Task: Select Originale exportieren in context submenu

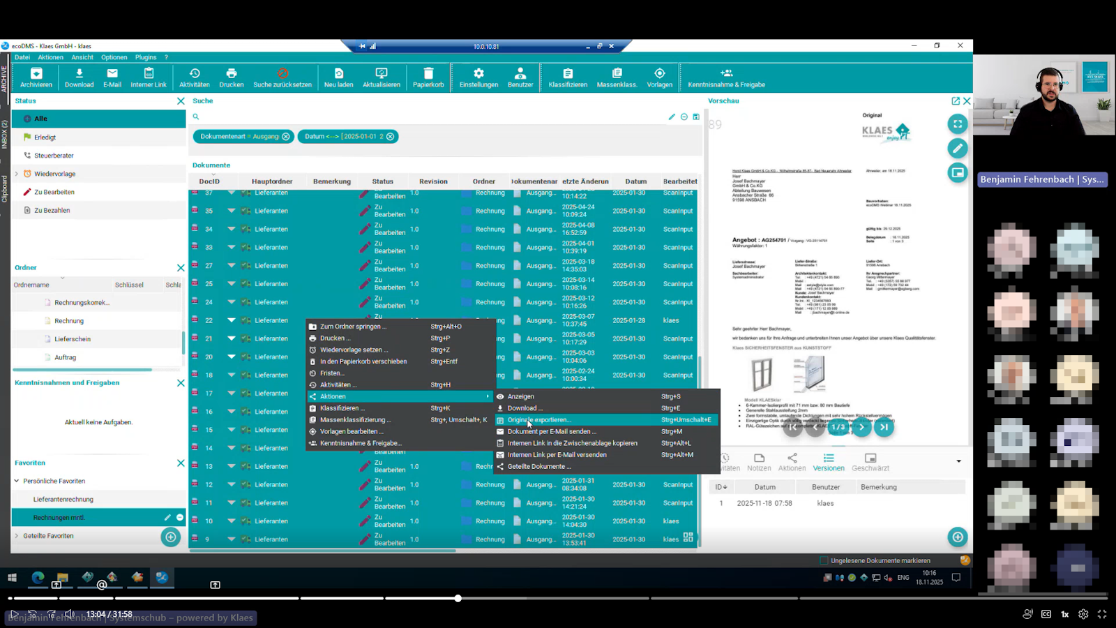Action: (538, 420)
